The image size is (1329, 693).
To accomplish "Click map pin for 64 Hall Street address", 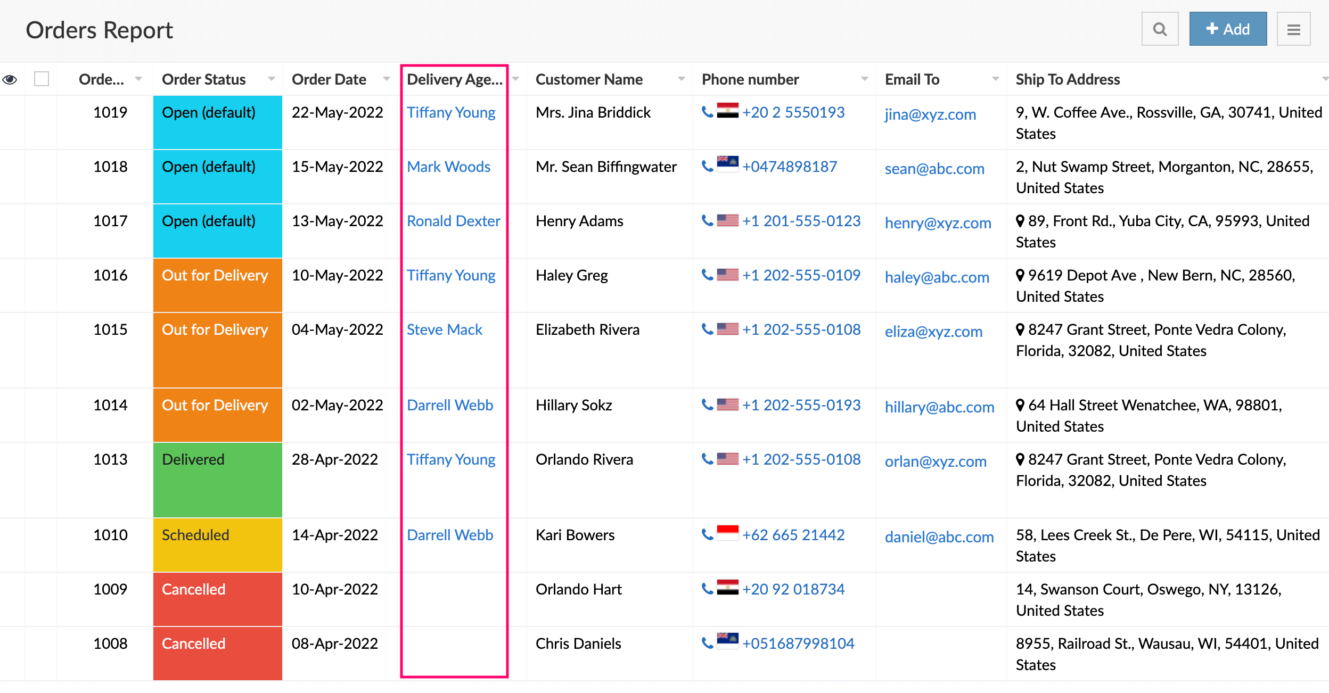I will (x=1020, y=405).
